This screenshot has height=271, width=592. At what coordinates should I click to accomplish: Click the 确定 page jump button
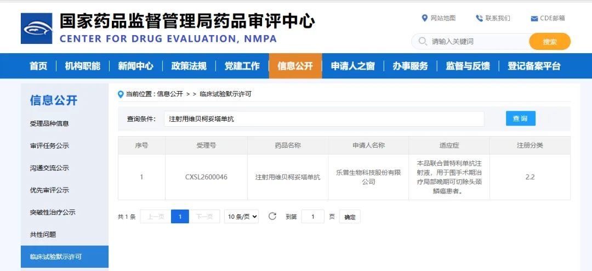(x=350, y=217)
